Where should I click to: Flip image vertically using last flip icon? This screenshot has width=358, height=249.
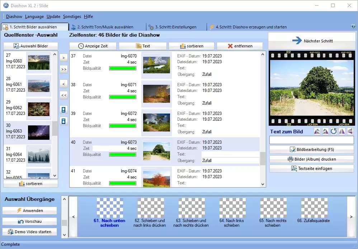pos(350,132)
